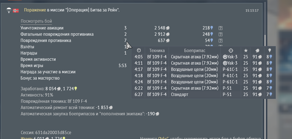Click the session ID 631da20003d85ce text
The image size is (292, 139).
click(x=53, y=133)
